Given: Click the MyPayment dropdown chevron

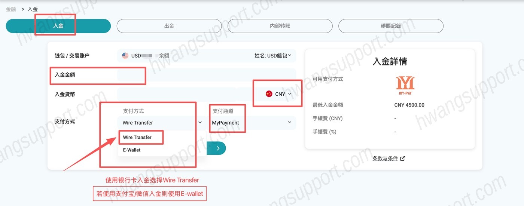Looking at the screenshot, I should click(289, 122).
